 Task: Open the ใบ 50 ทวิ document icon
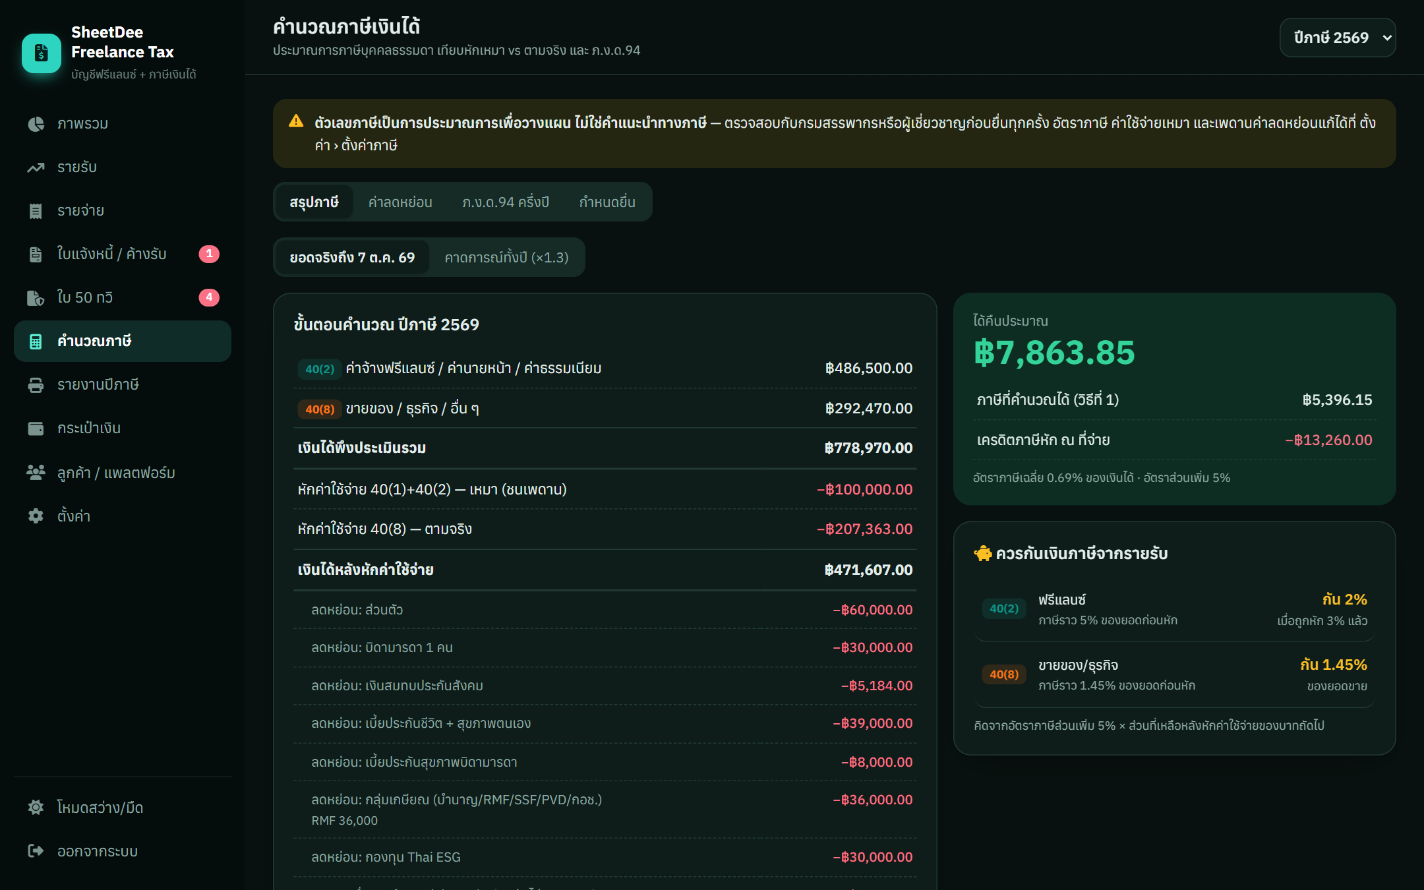36,298
